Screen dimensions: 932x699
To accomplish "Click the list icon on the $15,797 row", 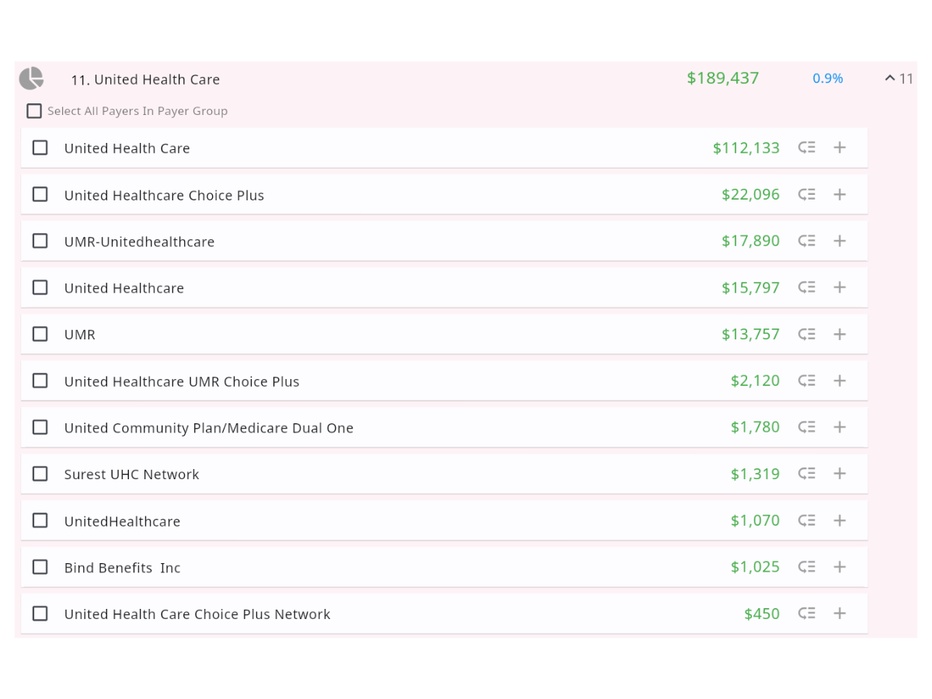I will (x=807, y=287).
